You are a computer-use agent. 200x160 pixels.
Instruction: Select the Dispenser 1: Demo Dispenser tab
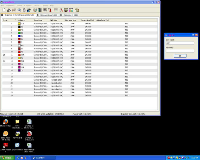coord(18,15)
